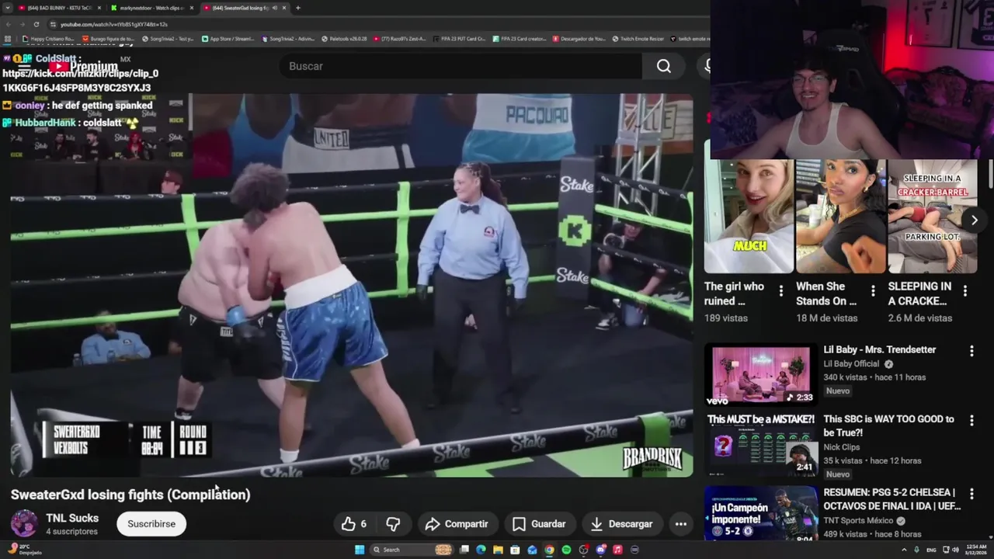Open 'Sleeping in a Cracker Barrel' short thumbnail

pyautogui.click(x=933, y=217)
